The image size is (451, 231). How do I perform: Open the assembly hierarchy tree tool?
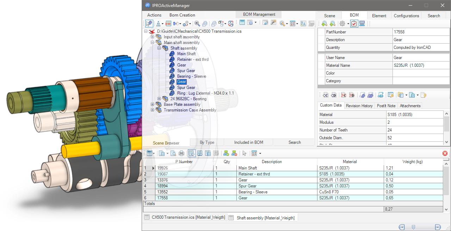158,23
